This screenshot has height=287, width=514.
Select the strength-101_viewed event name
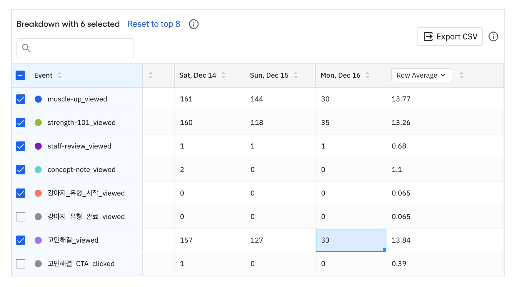coord(81,123)
